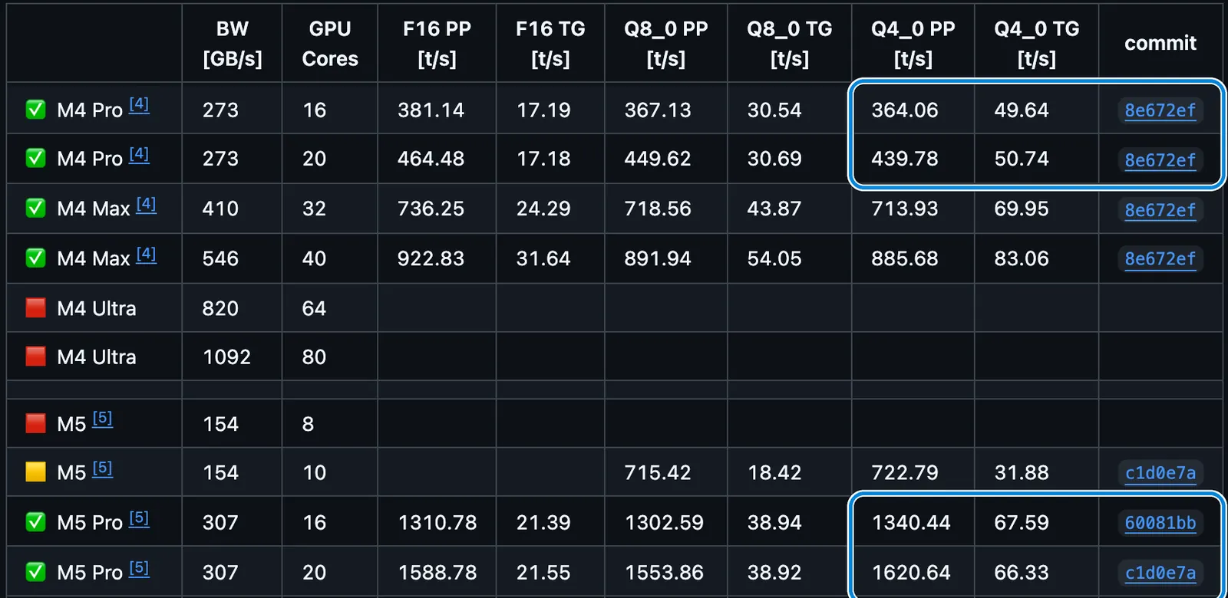Open commit 8e672ef on M4 Pro 20-core row

[x=1160, y=160]
